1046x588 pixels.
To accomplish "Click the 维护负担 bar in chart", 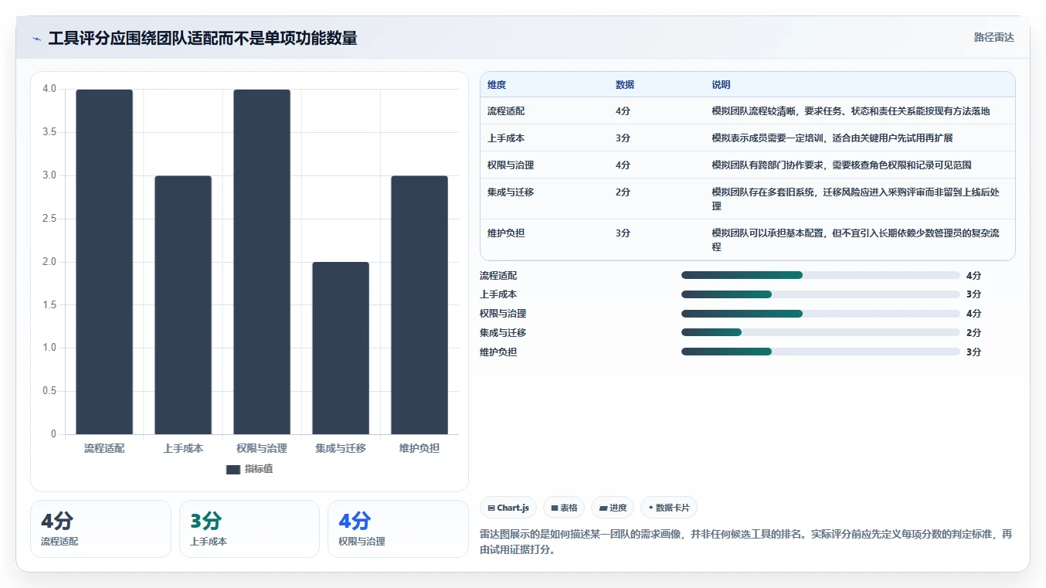I will click(419, 305).
